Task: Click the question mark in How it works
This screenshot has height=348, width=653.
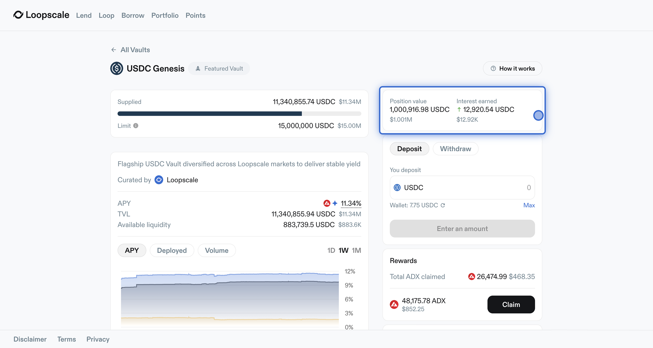Action: coord(493,69)
